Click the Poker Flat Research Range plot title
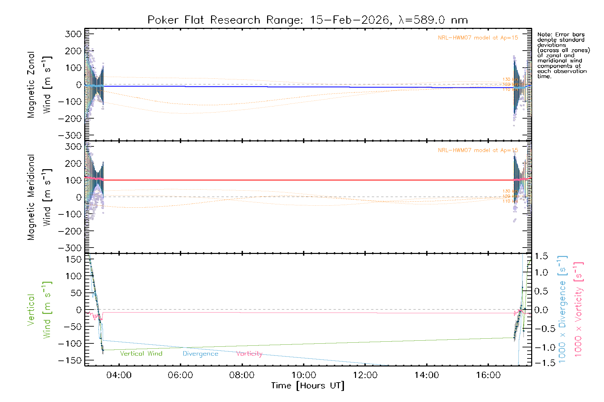604x402 pixels. 308,20
